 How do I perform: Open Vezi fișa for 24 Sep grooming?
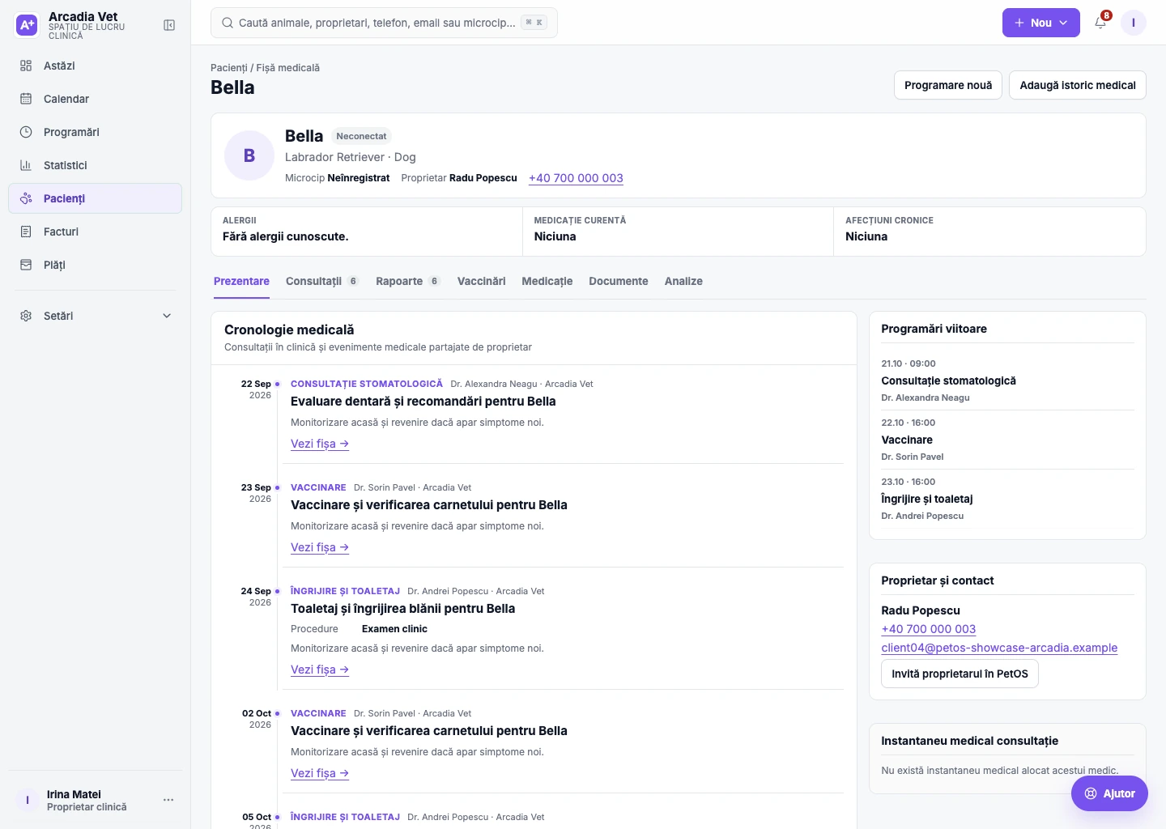[320, 670]
